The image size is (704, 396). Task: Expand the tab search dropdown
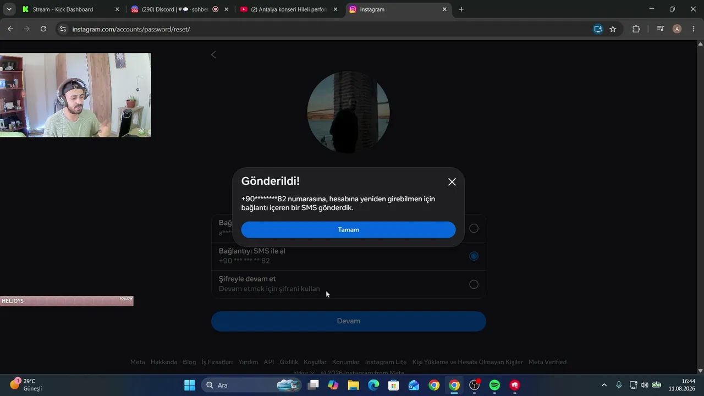[9, 9]
